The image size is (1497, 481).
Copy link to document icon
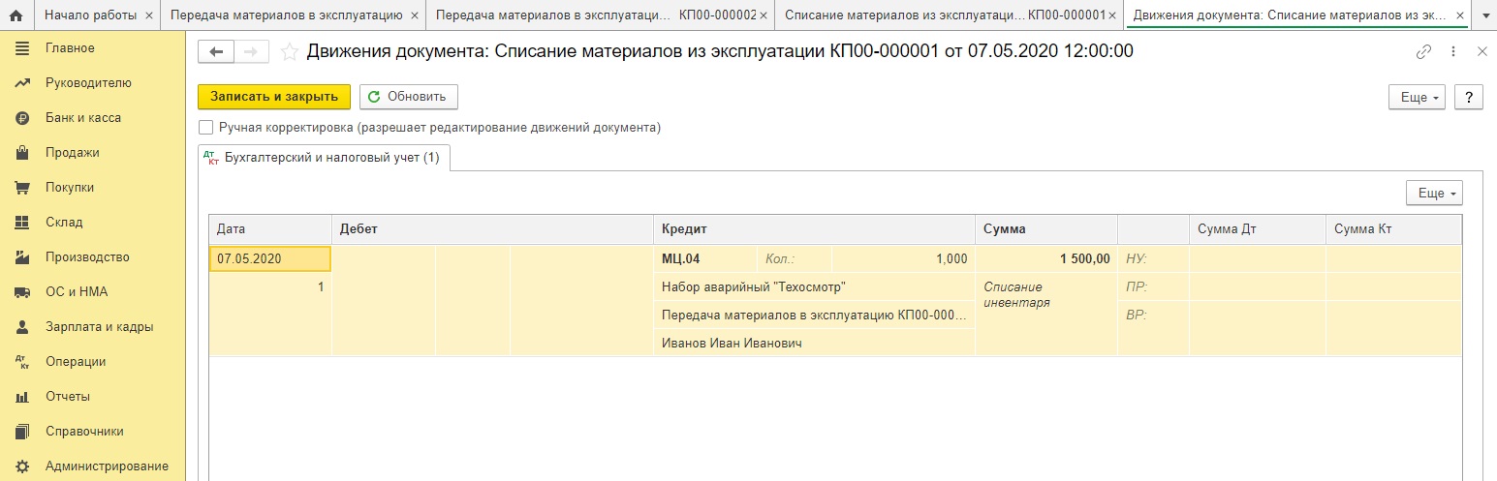click(x=1423, y=52)
